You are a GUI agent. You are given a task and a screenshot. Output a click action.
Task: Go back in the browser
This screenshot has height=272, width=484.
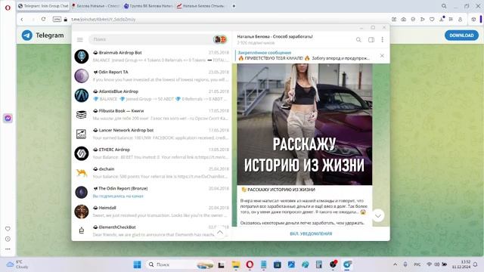pyautogui.click(x=22, y=19)
